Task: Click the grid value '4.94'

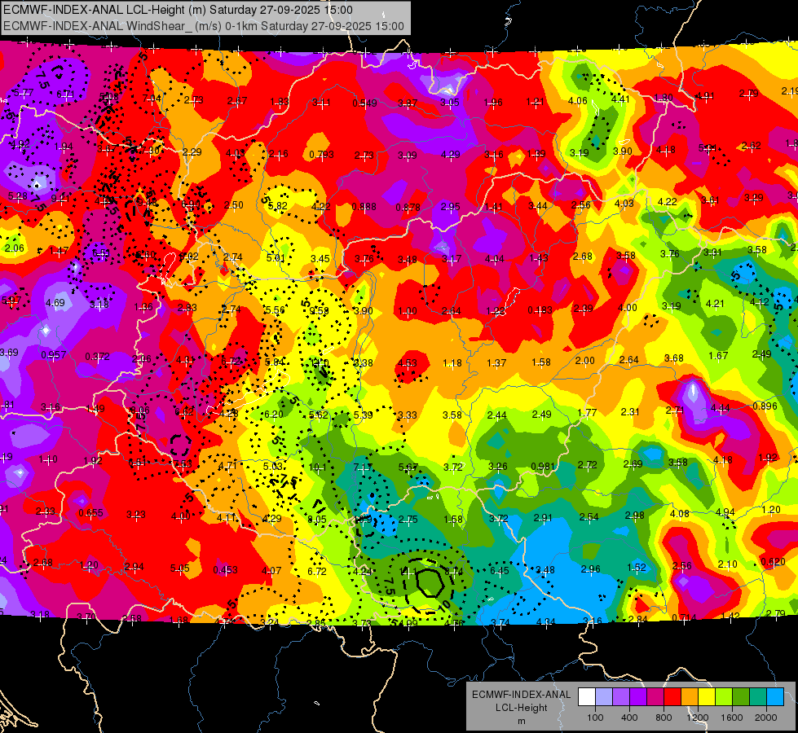Action: click(725, 511)
